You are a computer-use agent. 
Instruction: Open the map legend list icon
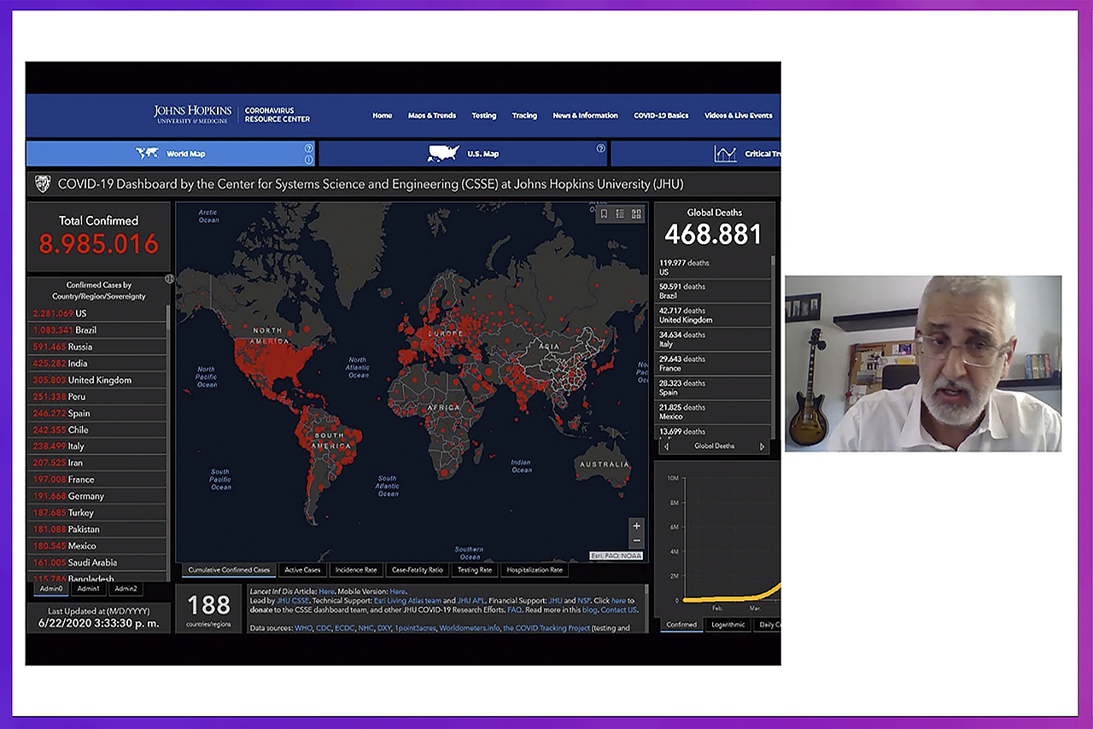tap(620, 213)
